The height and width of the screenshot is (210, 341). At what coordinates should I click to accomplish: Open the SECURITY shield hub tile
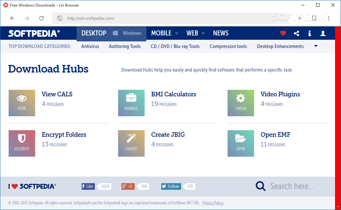[x=22, y=143]
